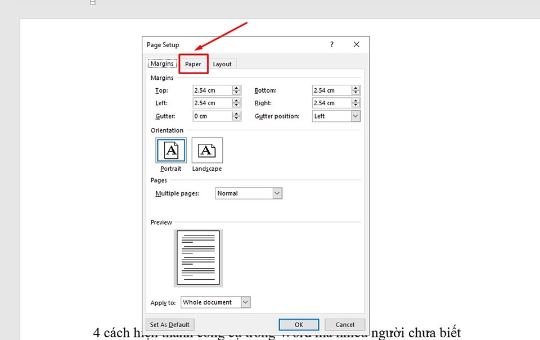
Task: Decrease the Left margin with down arrow
Action: tap(236, 105)
